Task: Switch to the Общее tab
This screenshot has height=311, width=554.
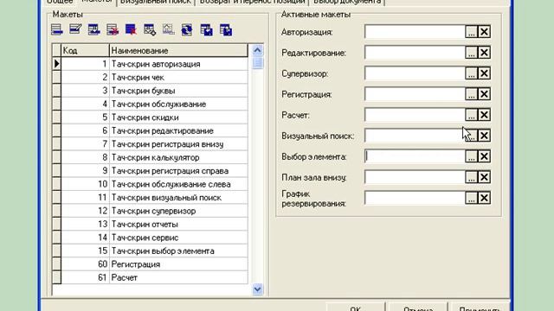Action: click(x=60, y=2)
